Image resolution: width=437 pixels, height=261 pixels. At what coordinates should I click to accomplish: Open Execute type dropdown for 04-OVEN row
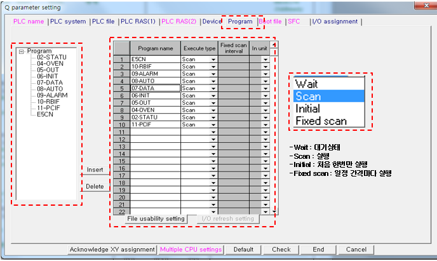point(213,110)
